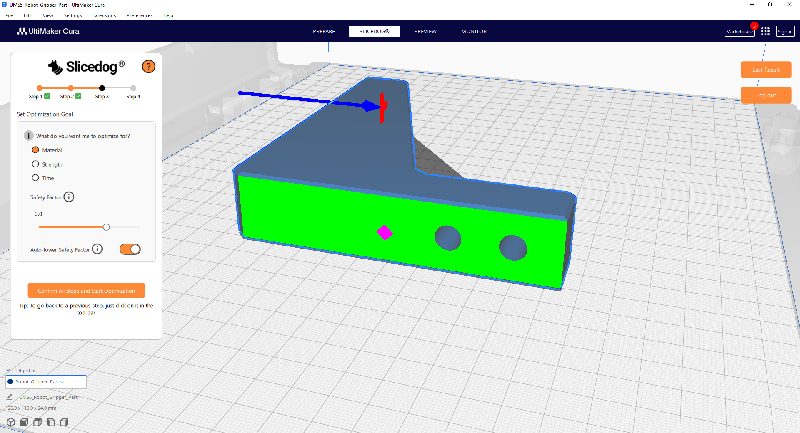Click Confirm All Steps and Start Optimization
800x433 pixels.
pyautogui.click(x=86, y=291)
